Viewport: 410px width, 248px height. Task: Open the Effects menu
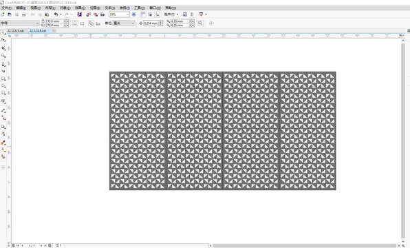point(80,8)
